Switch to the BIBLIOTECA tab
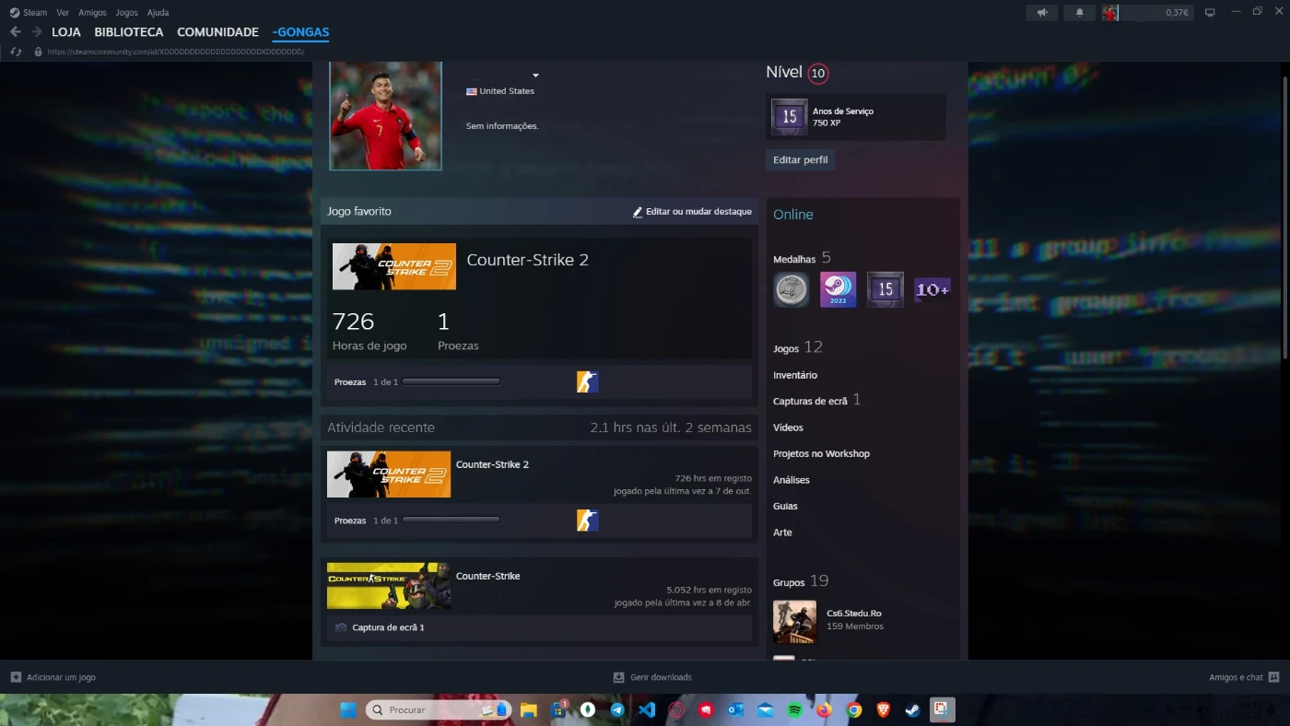 128,32
